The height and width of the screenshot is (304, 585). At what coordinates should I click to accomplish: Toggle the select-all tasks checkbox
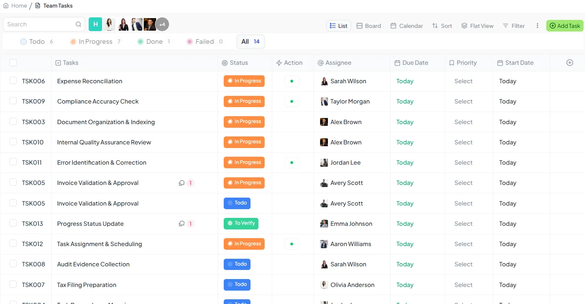coord(13,63)
